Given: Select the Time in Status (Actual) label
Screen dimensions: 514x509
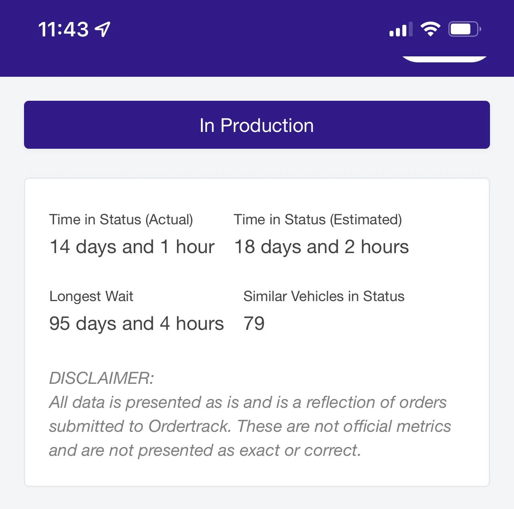Looking at the screenshot, I should (121, 220).
